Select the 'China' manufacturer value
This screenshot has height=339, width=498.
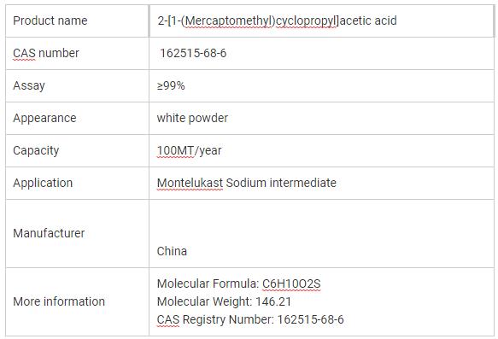172,251
